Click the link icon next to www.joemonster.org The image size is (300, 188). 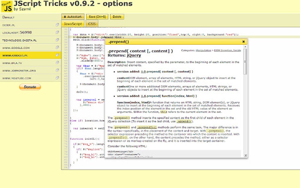pyautogui.click(x=58, y=70)
